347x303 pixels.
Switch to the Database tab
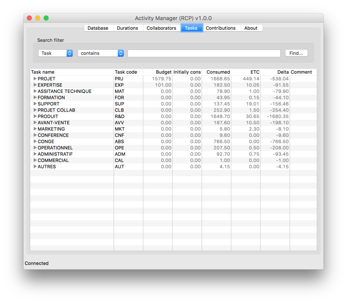coord(98,28)
